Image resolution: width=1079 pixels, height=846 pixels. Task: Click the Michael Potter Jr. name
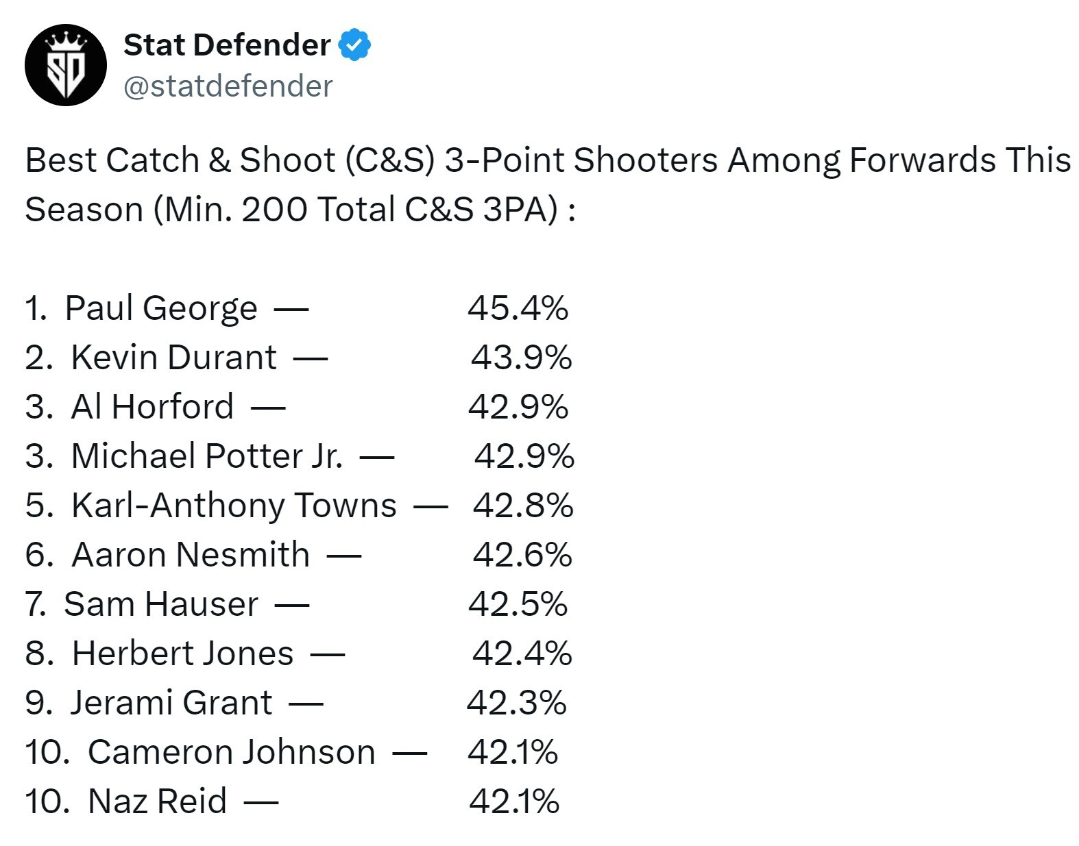[x=206, y=456]
